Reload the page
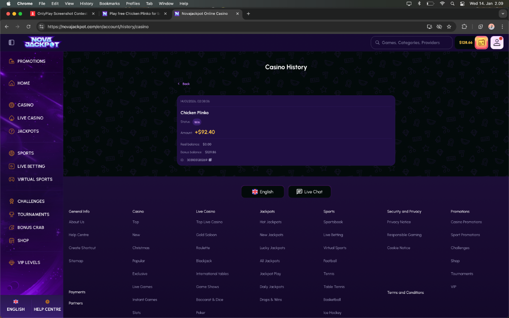Screen dimensions: 509x318 point(28,26)
